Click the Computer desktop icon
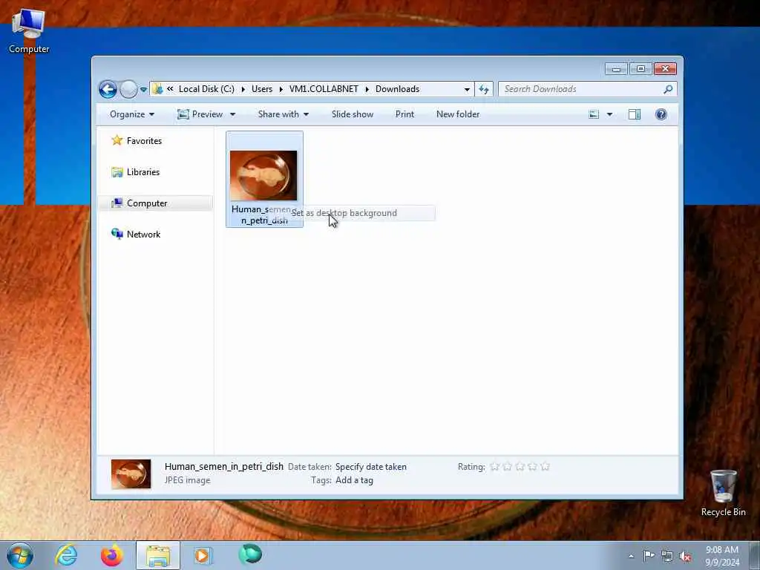 (x=29, y=31)
